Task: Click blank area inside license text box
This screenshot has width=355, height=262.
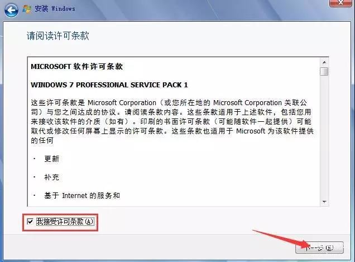Action: click(204, 171)
